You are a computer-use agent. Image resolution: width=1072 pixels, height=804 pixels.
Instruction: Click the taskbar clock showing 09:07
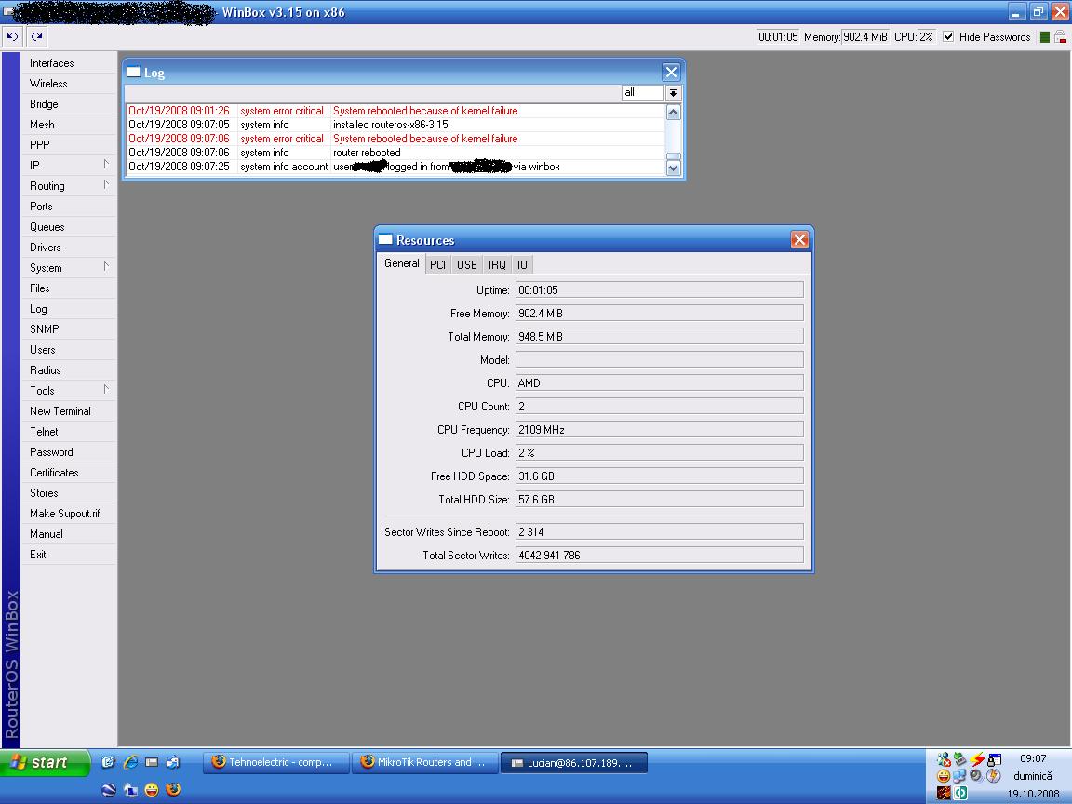pyautogui.click(x=1032, y=758)
